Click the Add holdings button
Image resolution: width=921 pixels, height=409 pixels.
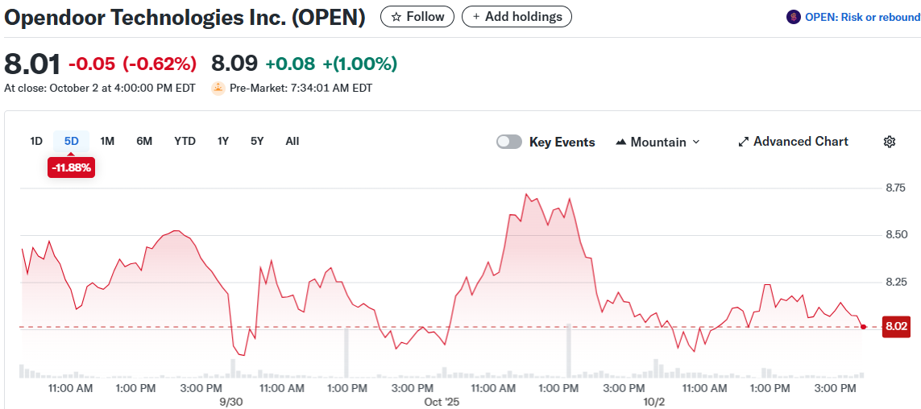[517, 16]
